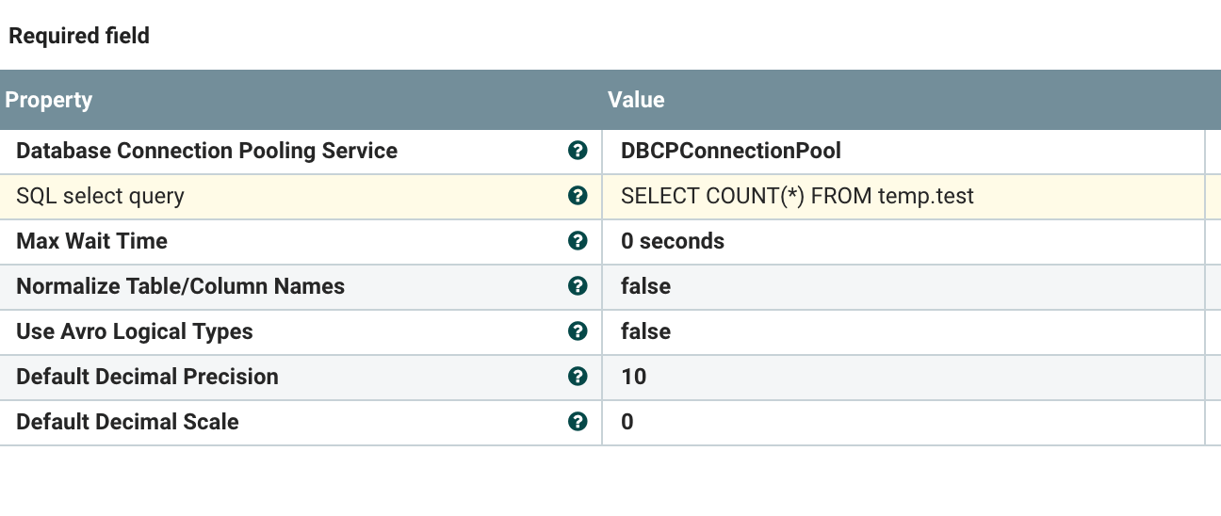Select the SQL select query property name
Image resolution: width=1221 pixels, height=516 pixels.
[x=100, y=196]
